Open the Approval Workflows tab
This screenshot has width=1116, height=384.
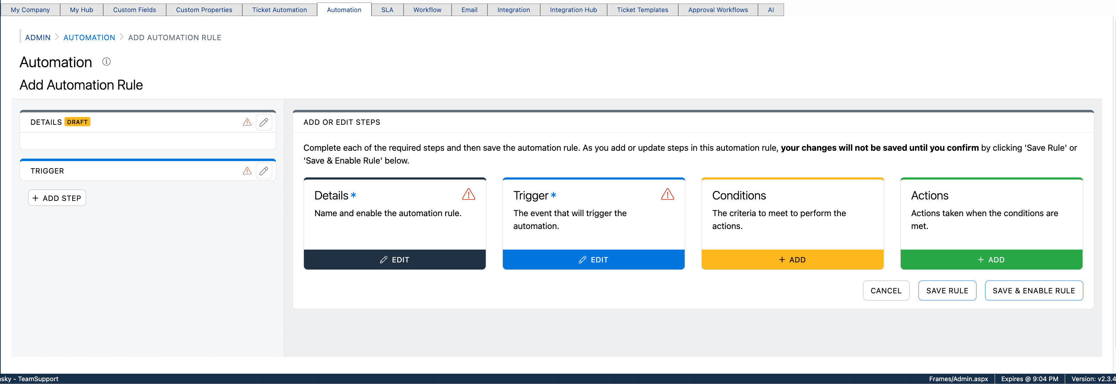718,10
